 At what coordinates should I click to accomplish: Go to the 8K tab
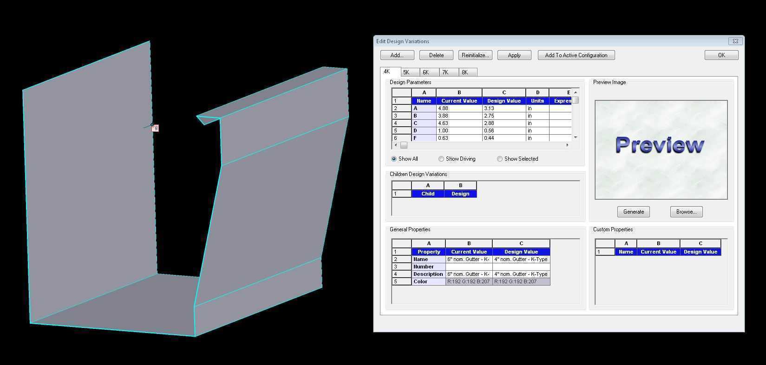(468, 72)
